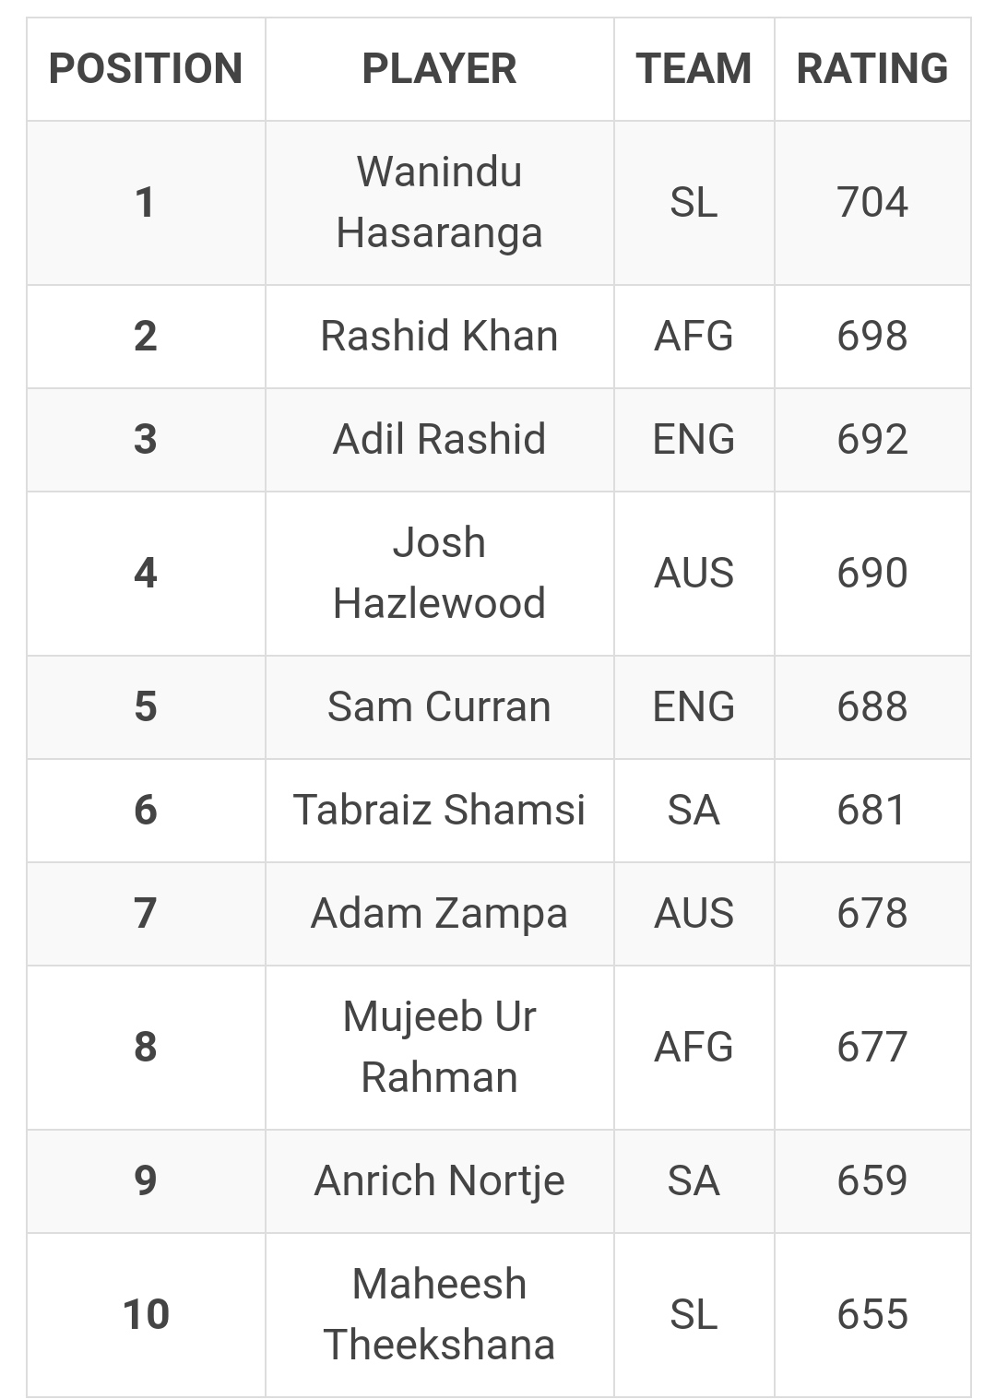Select the Wanindu Hasaranga player cell
The width and height of the screenshot is (996, 1399).
(439, 202)
